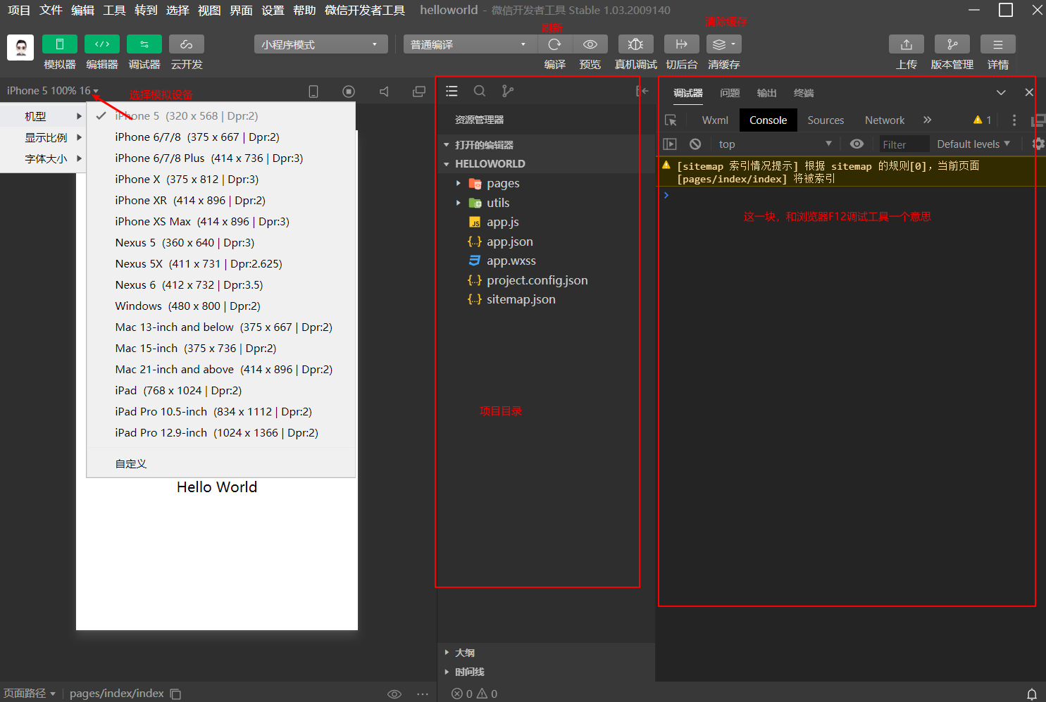
Task: Select Nexus 5X device option
Action: click(x=221, y=264)
